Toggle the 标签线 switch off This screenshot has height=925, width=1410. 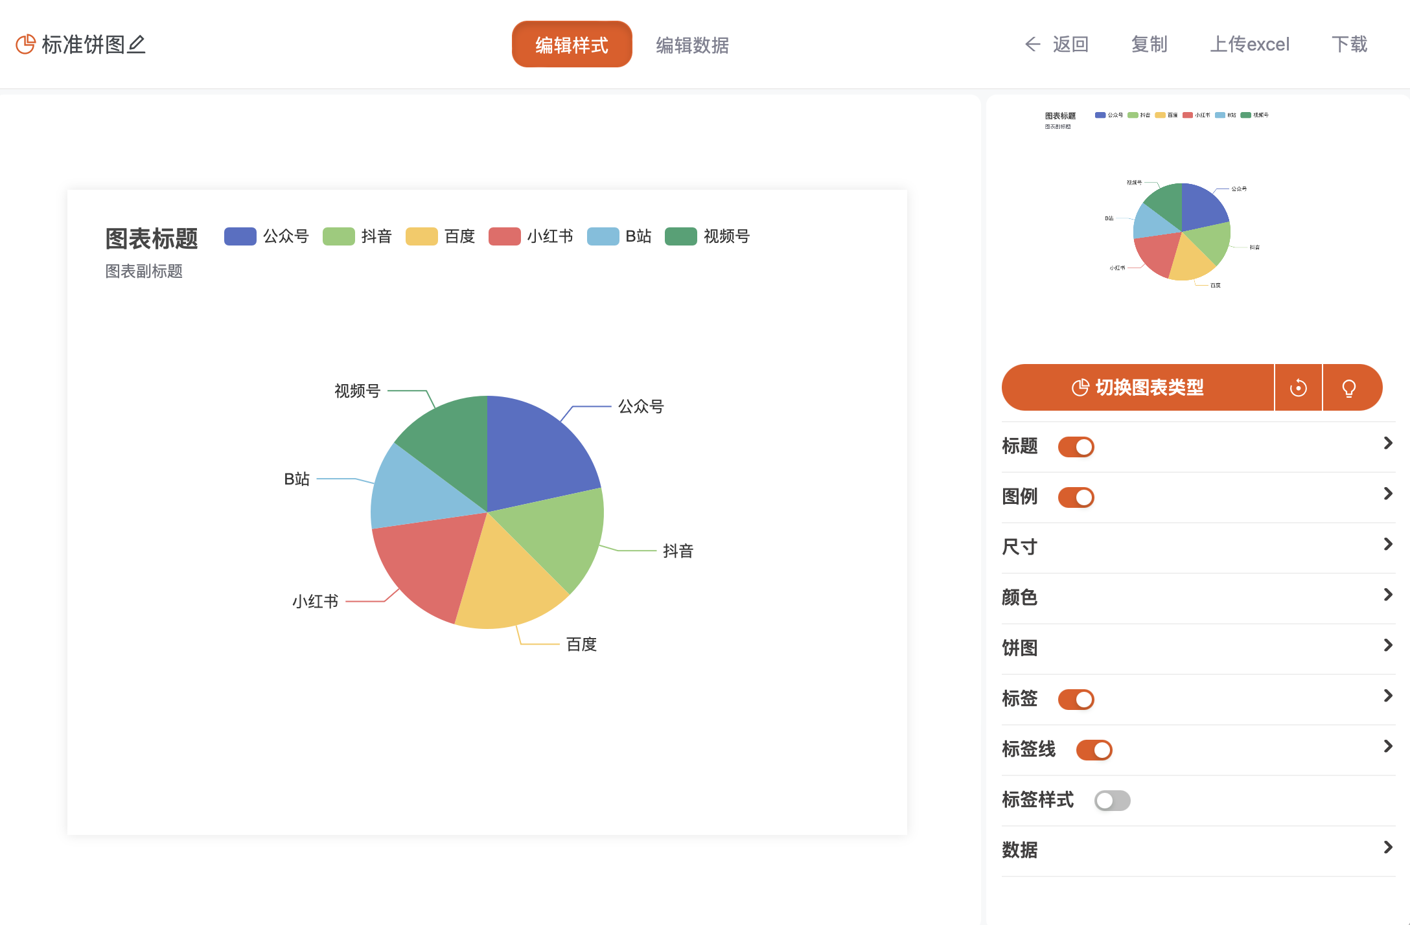pos(1094,749)
